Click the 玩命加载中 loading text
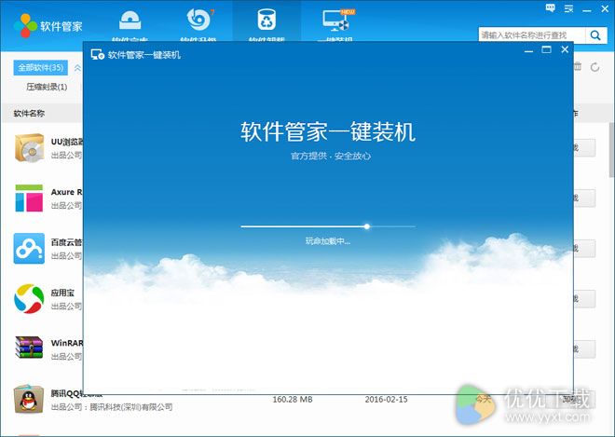This screenshot has width=615, height=437. pyautogui.click(x=328, y=241)
